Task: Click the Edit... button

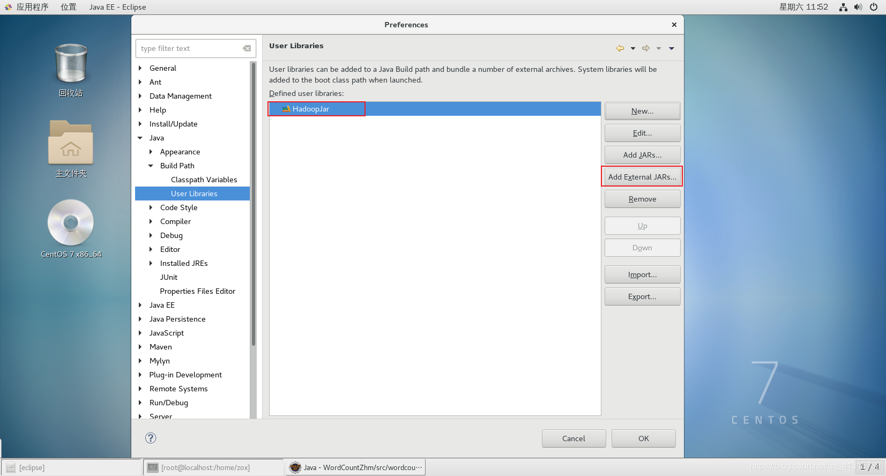Action: point(642,133)
